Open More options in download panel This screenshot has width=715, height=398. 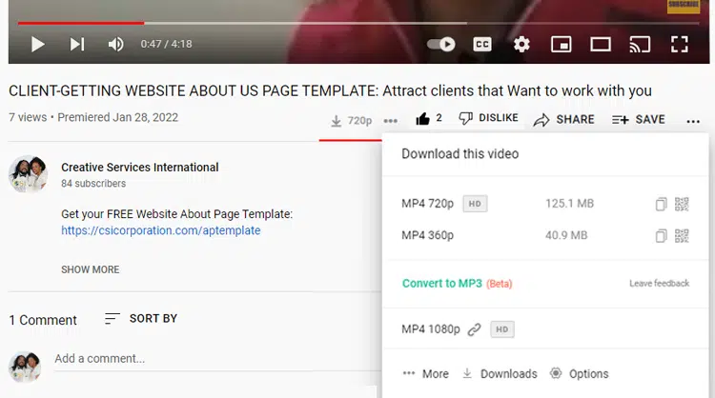click(425, 374)
